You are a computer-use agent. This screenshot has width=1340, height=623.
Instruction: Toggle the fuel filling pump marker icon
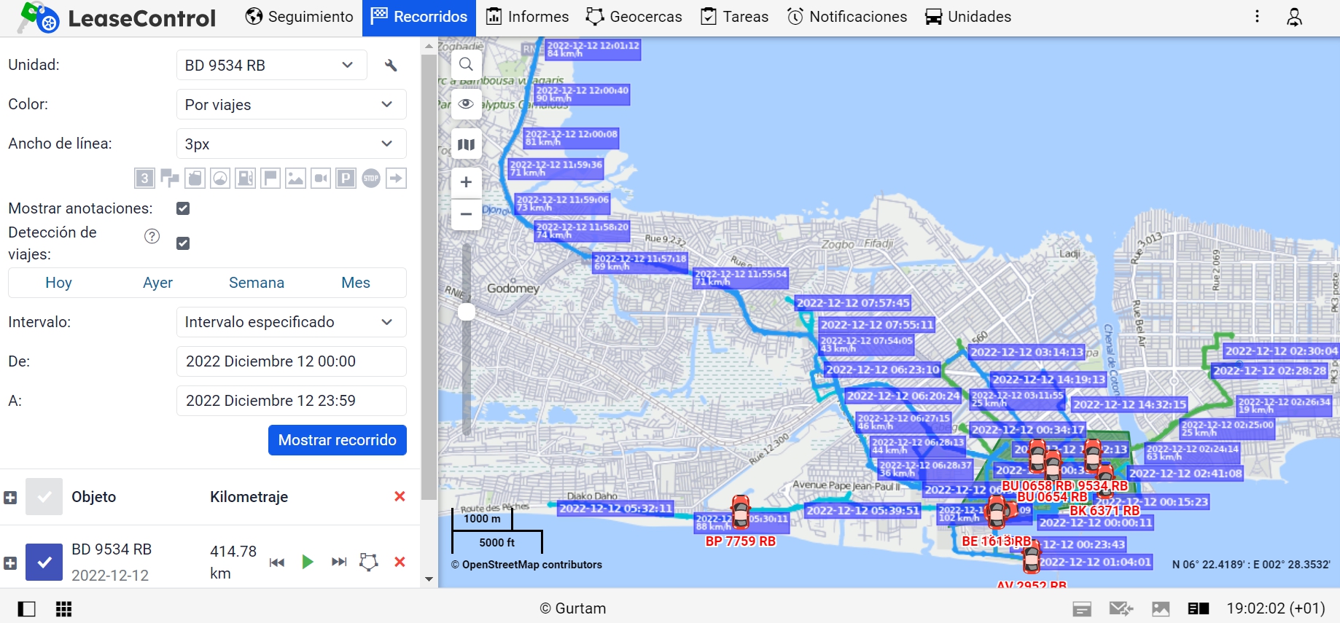click(246, 178)
